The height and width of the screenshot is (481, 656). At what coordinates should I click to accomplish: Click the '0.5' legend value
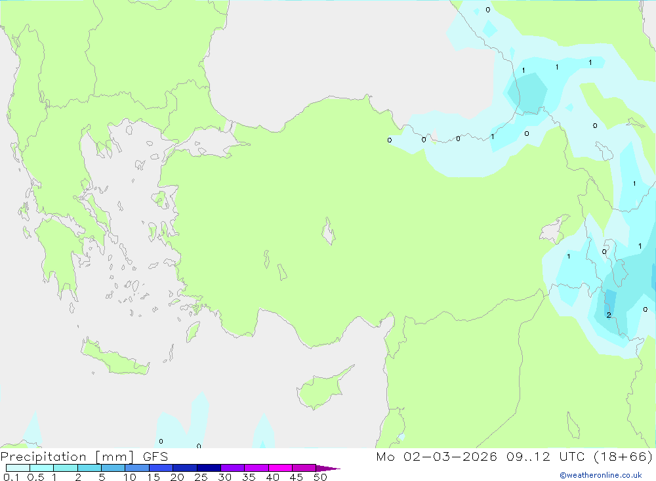(35, 477)
